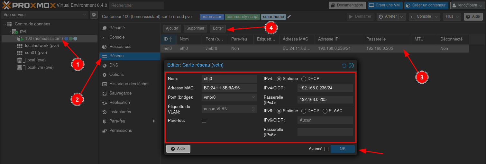Go to the Sauvegarde menu item

[120, 93]
